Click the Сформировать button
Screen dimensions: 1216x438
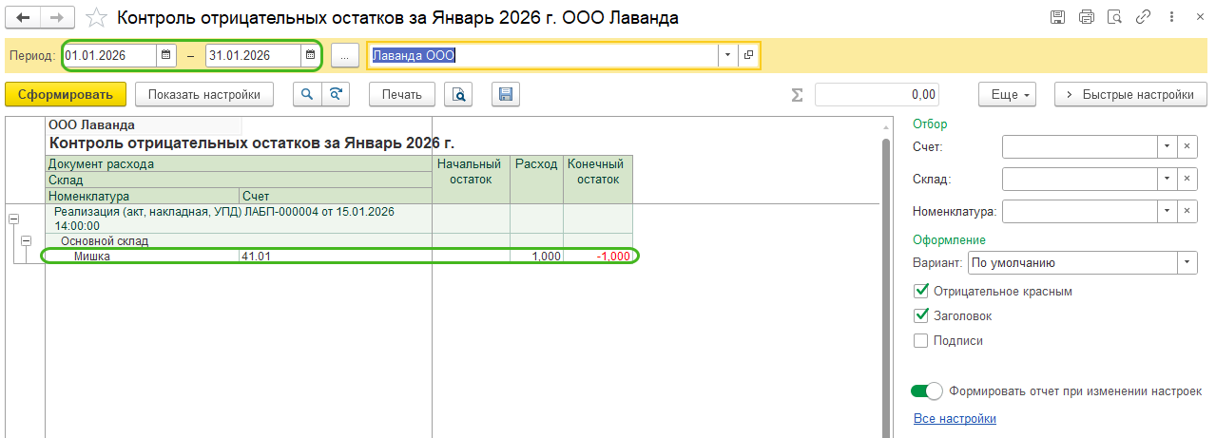coord(65,94)
